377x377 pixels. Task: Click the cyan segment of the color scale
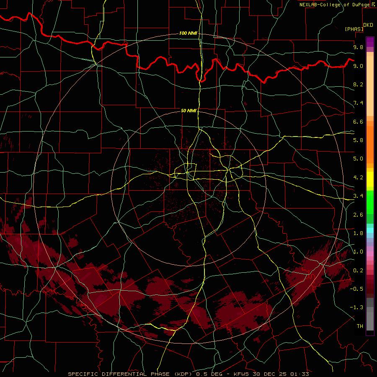tap(370, 230)
